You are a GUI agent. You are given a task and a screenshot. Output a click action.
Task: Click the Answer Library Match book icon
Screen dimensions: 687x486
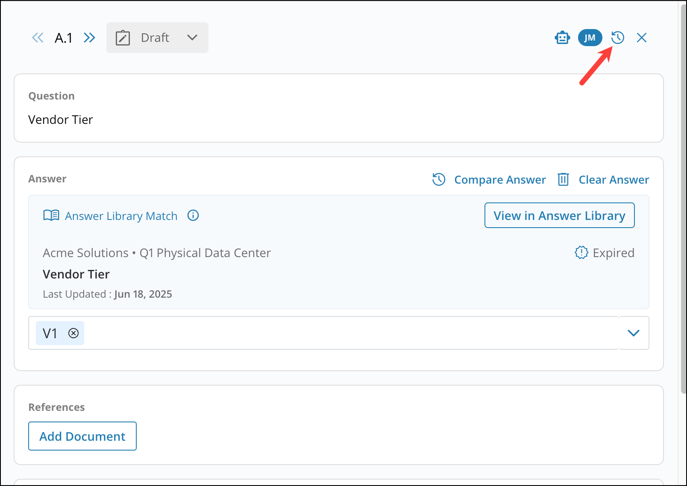pyautogui.click(x=51, y=216)
